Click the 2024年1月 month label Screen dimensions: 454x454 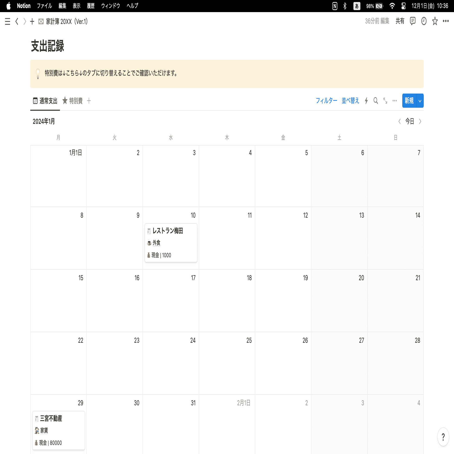[44, 121]
